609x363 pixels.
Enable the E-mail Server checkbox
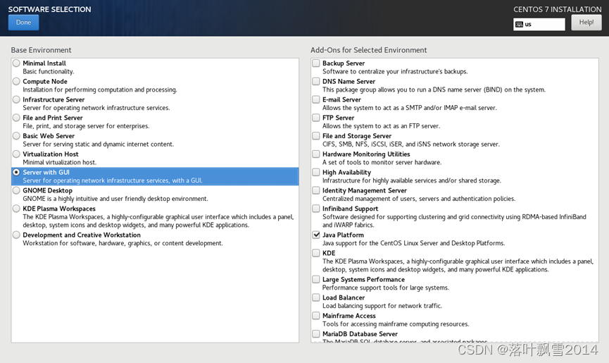click(x=316, y=99)
